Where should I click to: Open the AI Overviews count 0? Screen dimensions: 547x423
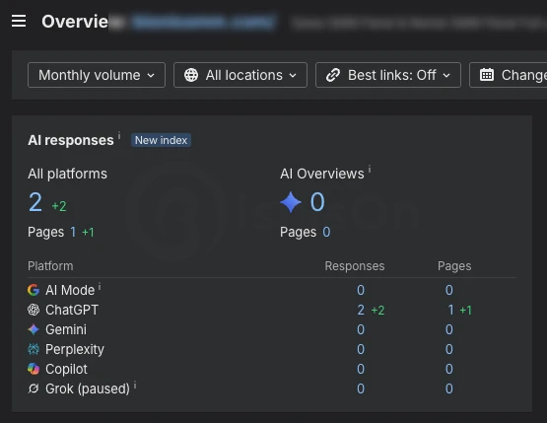click(x=317, y=202)
